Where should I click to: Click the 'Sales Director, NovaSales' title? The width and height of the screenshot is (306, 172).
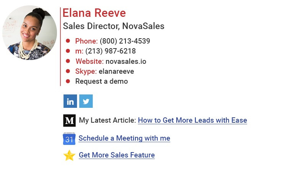[114, 26]
